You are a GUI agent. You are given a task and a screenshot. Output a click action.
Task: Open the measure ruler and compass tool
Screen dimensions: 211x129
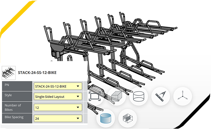pos(161,96)
